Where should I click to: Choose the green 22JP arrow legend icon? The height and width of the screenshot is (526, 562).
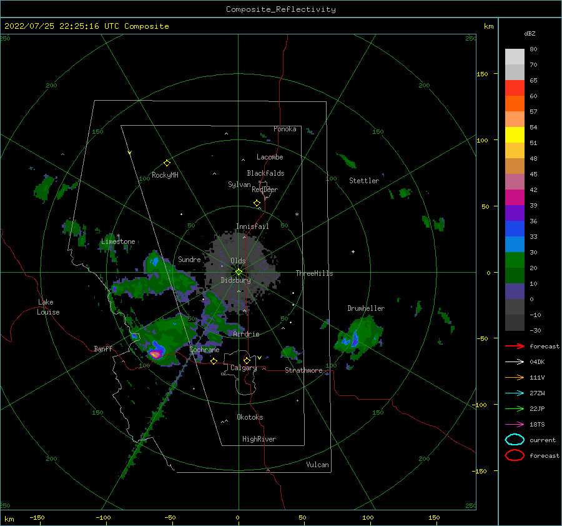pyautogui.click(x=515, y=408)
